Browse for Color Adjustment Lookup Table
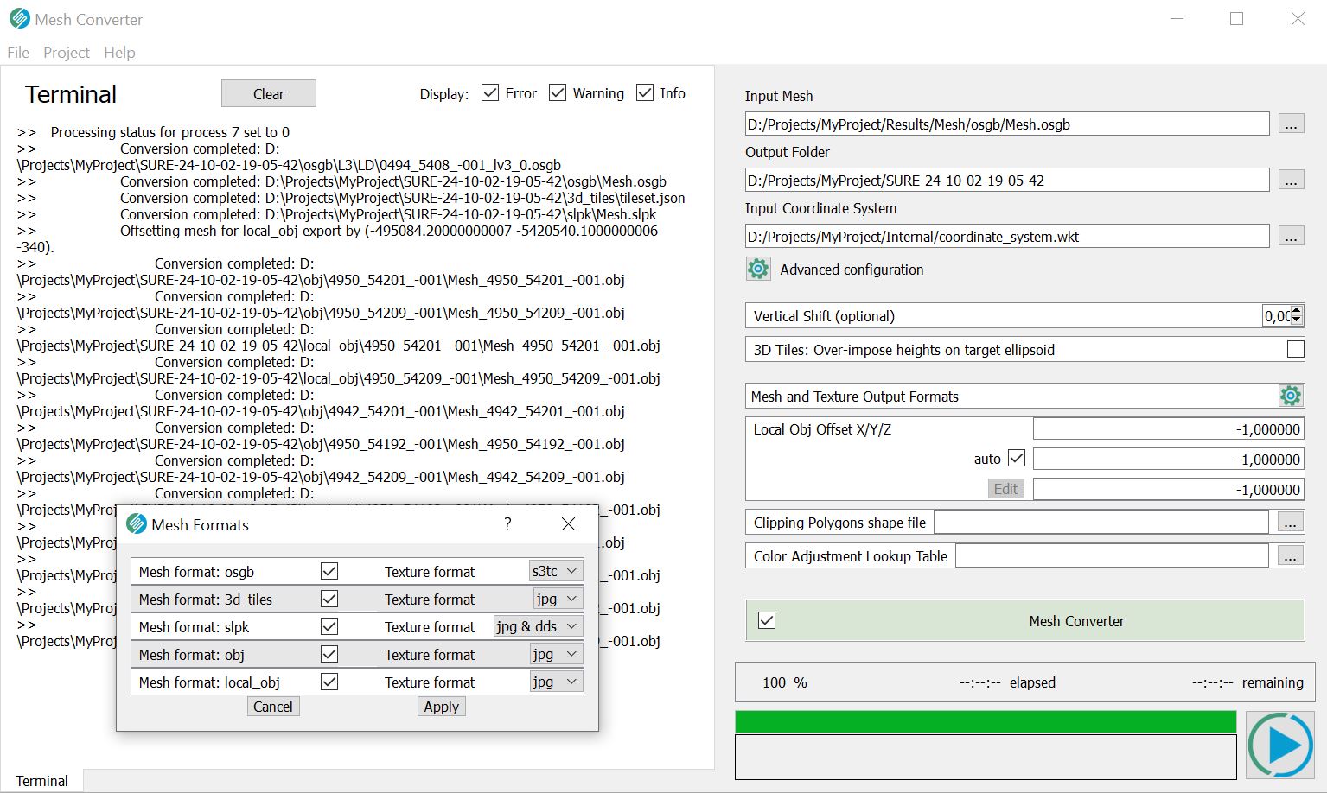The height and width of the screenshot is (793, 1327). click(x=1290, y=555)
